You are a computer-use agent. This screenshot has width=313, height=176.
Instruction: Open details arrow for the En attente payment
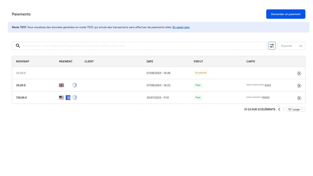click(x=299, y=73)
